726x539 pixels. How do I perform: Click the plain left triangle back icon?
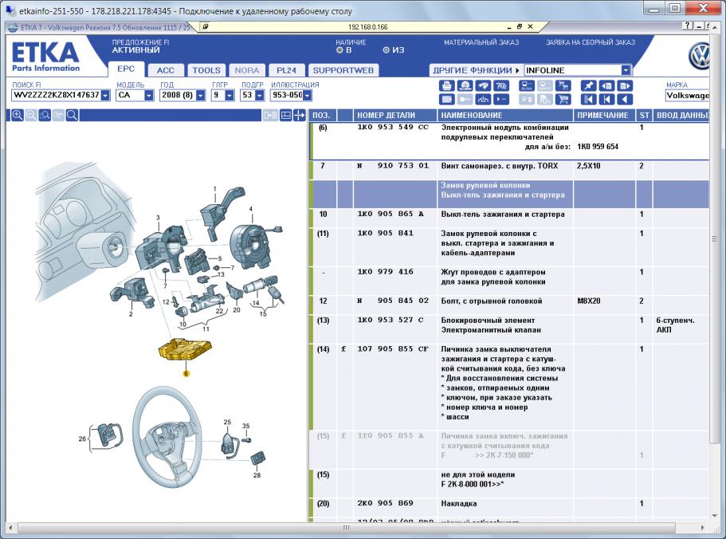[625, 99]
